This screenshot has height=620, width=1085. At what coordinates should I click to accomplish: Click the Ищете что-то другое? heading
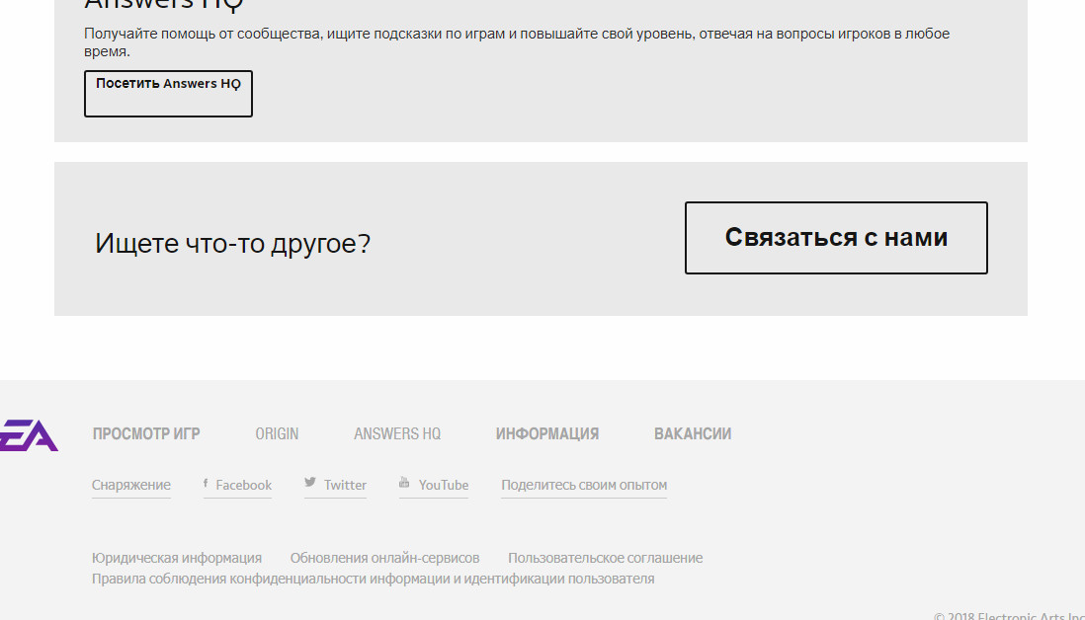[232, 243]
